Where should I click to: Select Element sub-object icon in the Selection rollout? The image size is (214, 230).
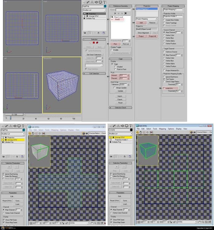click(97, 43)
